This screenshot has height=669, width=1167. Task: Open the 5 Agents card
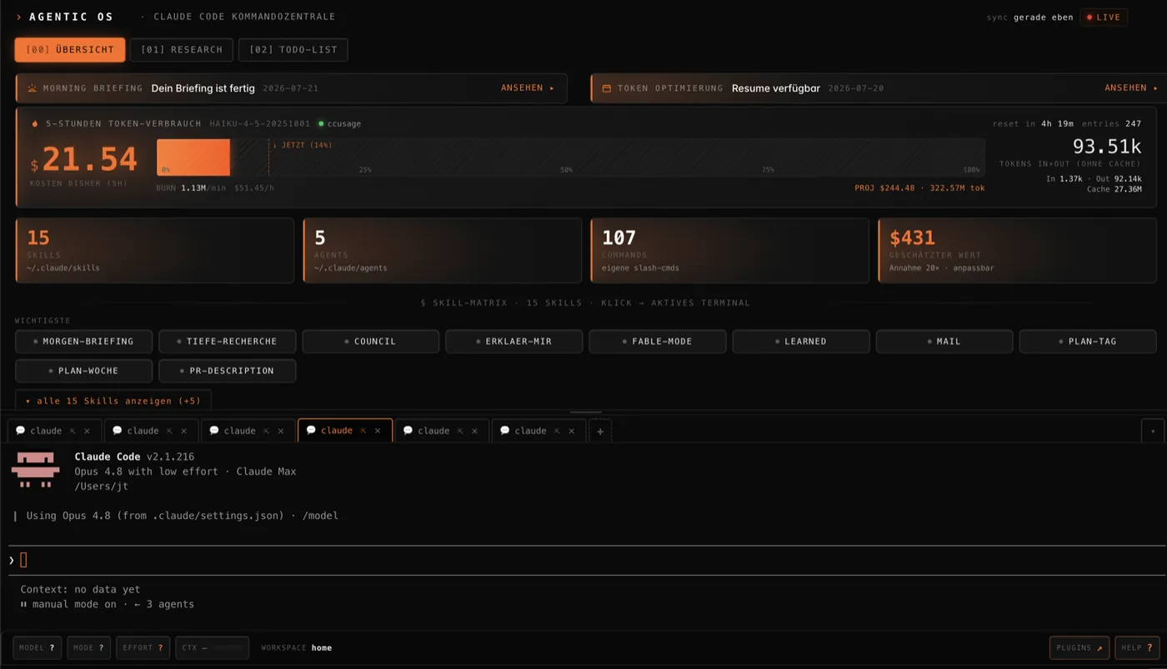click(442, 251)
